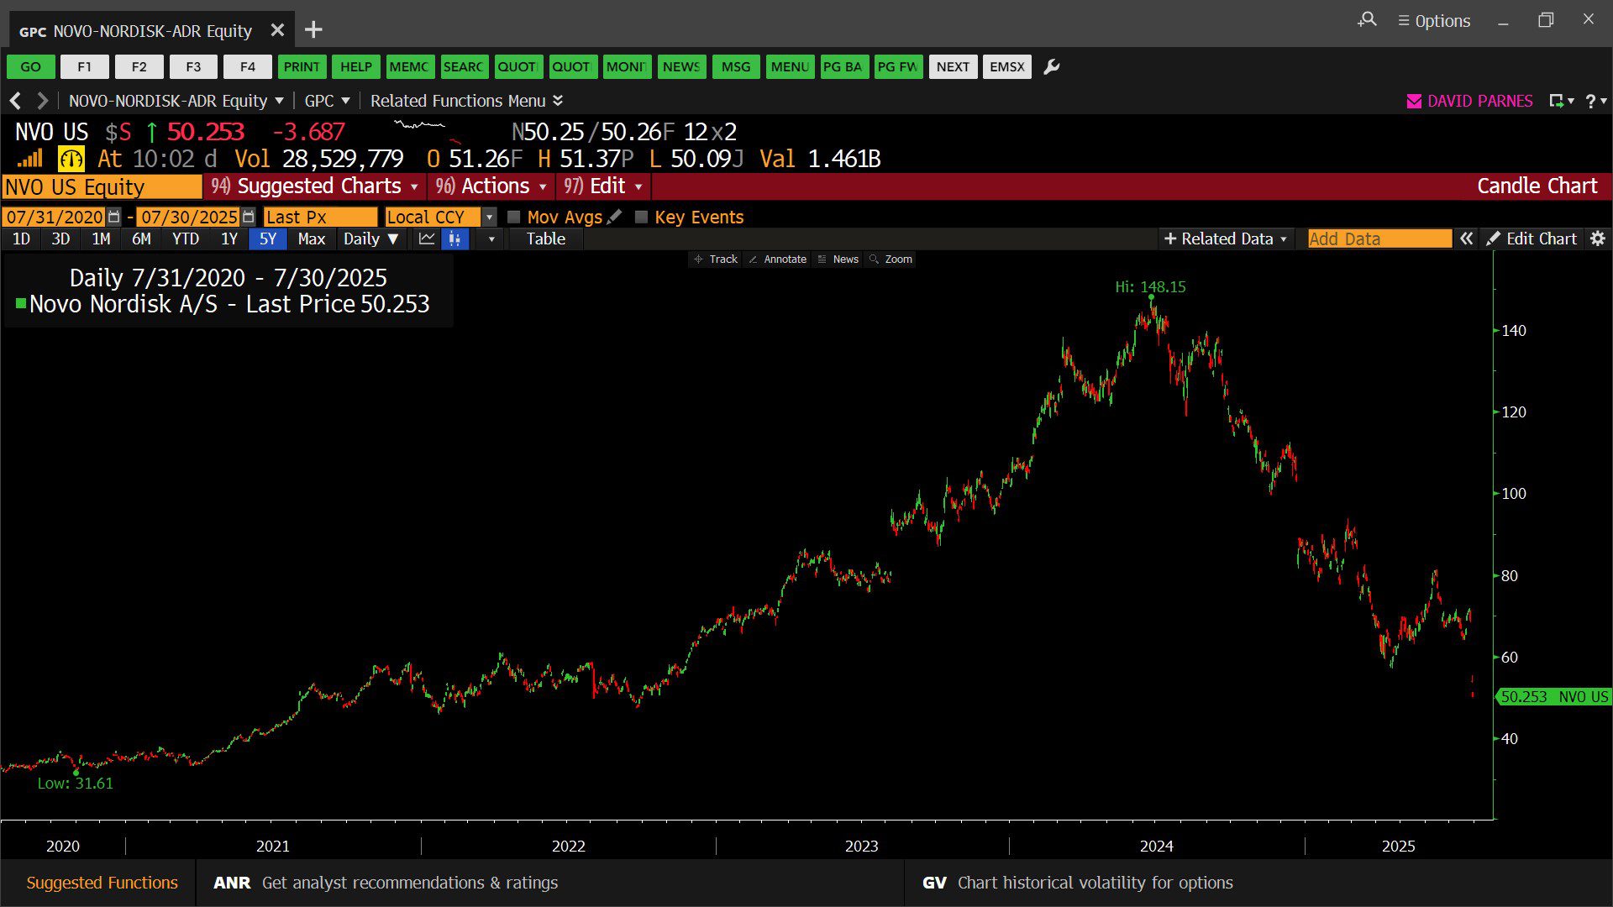1613x907 pixels.
Task: Enable the Key Events checkbox
Action: 641,217
